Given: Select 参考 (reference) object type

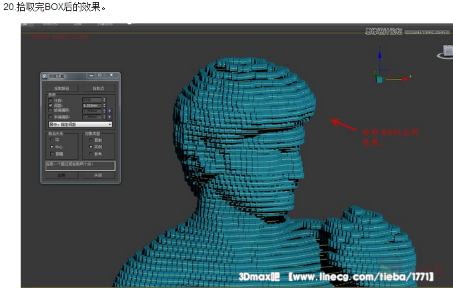Looking at the screenshot, I should point(89,154).
